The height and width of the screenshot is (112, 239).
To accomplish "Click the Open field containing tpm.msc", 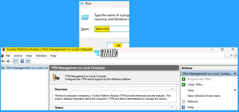I will click(x=112, y=29).
